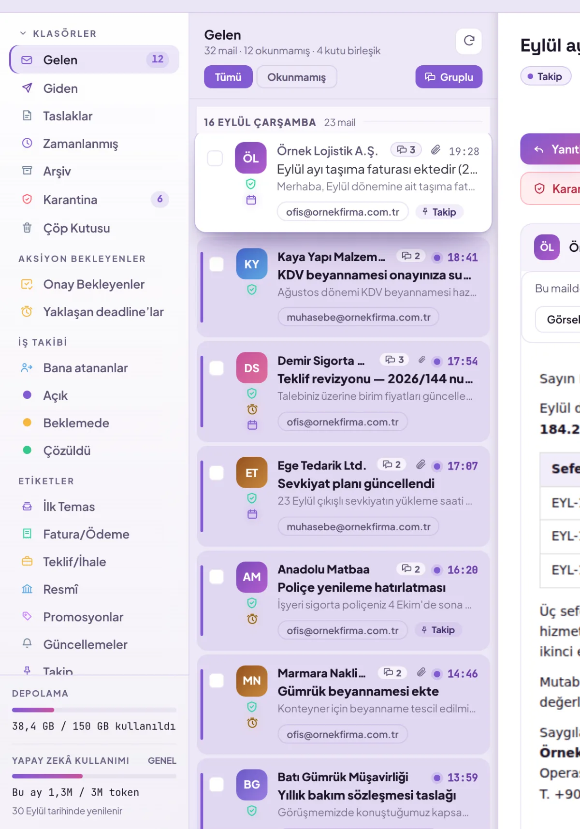Image resolution: width=580 pixels, height=829 pixels.
Task: Select the Demir Sigorta mail checkbox
Action: (x=217, y=368)
